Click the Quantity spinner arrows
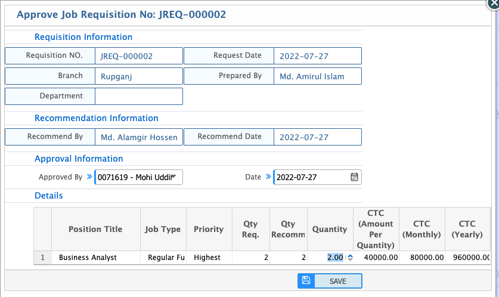Image resolution: width=499 pixels, height=297 pixels. tap(350, 258)
